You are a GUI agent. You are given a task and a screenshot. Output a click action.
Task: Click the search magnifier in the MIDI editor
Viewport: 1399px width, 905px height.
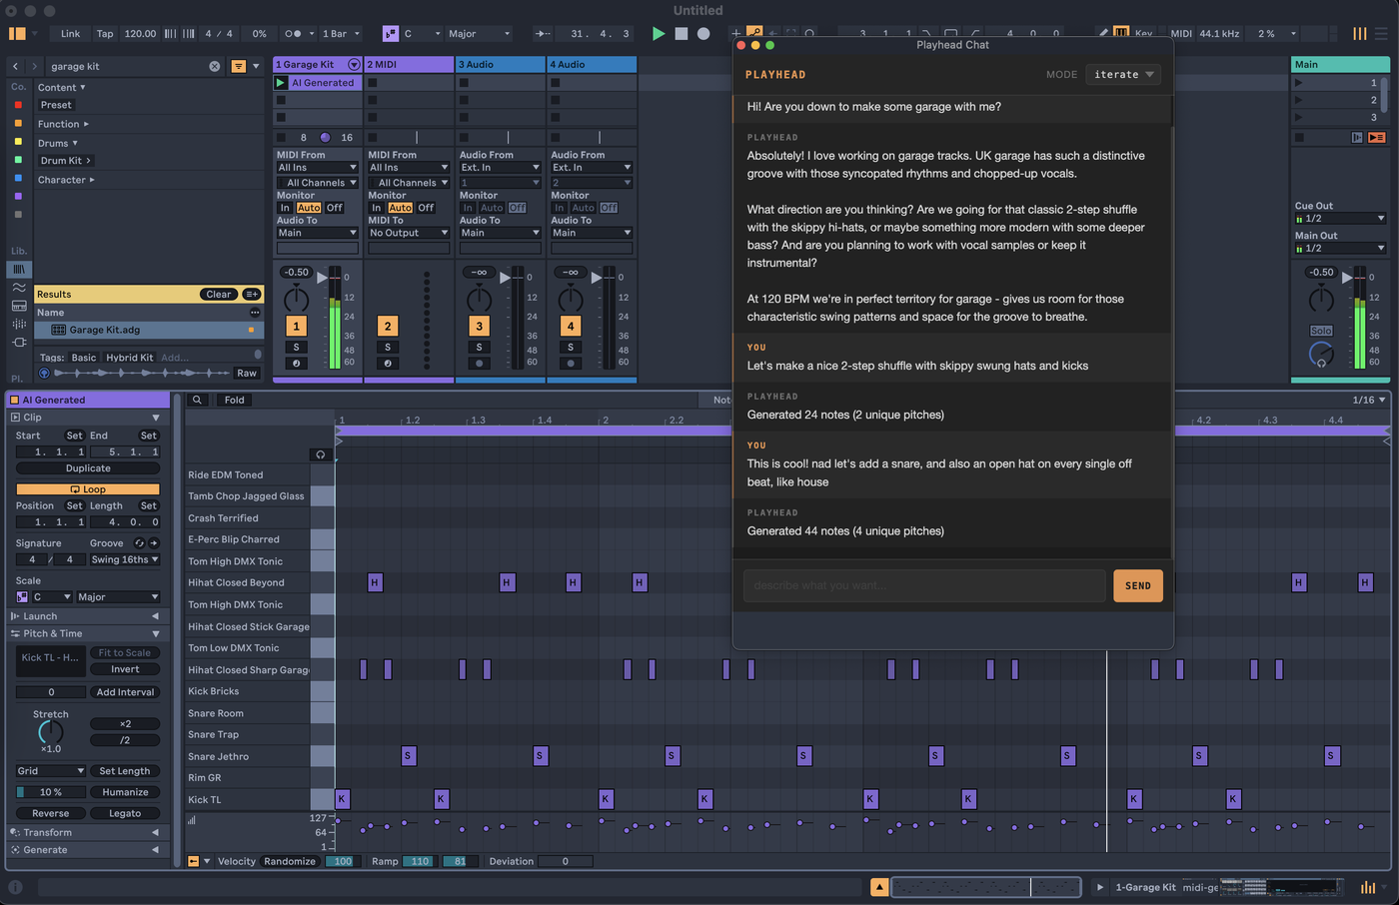[x=197, y=399]
